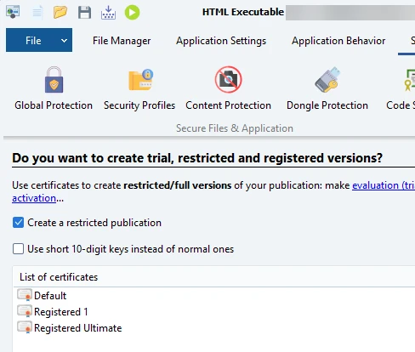Open the File Manager tab
Image resolution: width=415 pixels, height=352 pixels.
click(122, 41)
